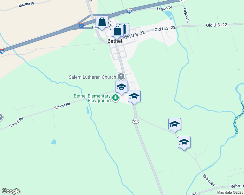Image resolution: width=244 pixels, height=195 pixels.
Task: Click the I-78 shield at the far left edge
Action: 2,51
